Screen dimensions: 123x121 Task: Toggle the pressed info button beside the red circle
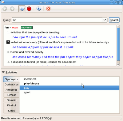click(x=22, y=9)
